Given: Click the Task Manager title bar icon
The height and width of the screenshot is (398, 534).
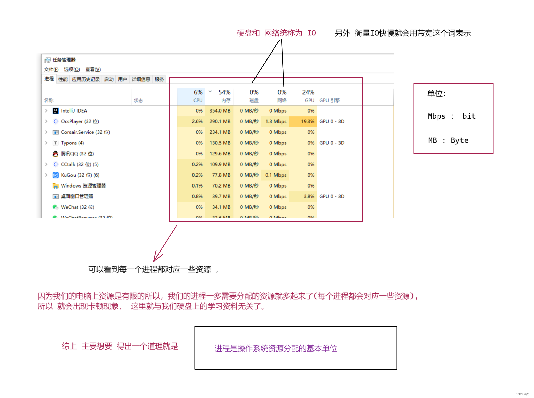Looking at the screenshot, I should click(47, 59).
